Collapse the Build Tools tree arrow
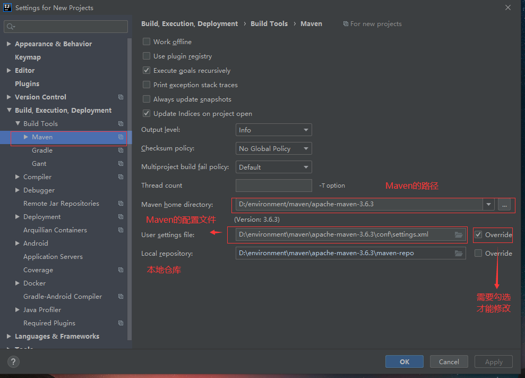The image size is (525, 378). (18, 123)
